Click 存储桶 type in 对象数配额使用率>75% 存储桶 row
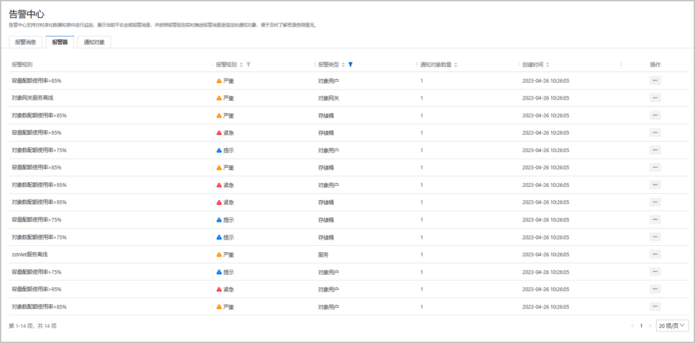This screenshot has height=343, width=695. (326, 237)
